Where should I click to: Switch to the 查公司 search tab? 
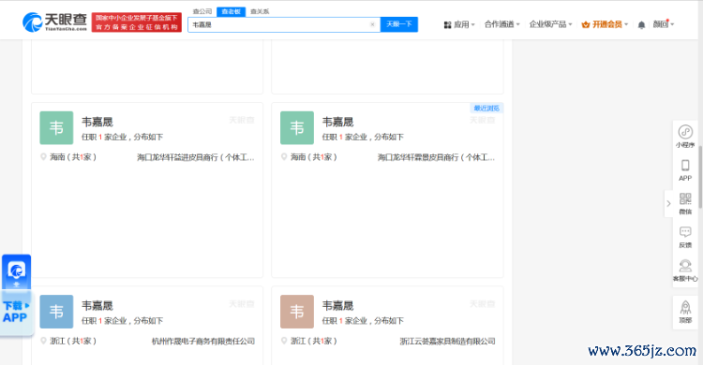click(x=202, y=11)
